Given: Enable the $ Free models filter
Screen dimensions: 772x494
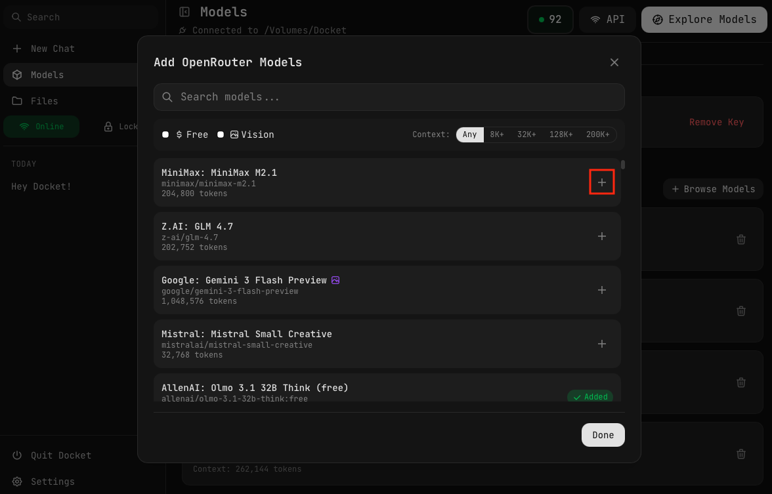Looking at the screenshot, I should click(165, 134).
